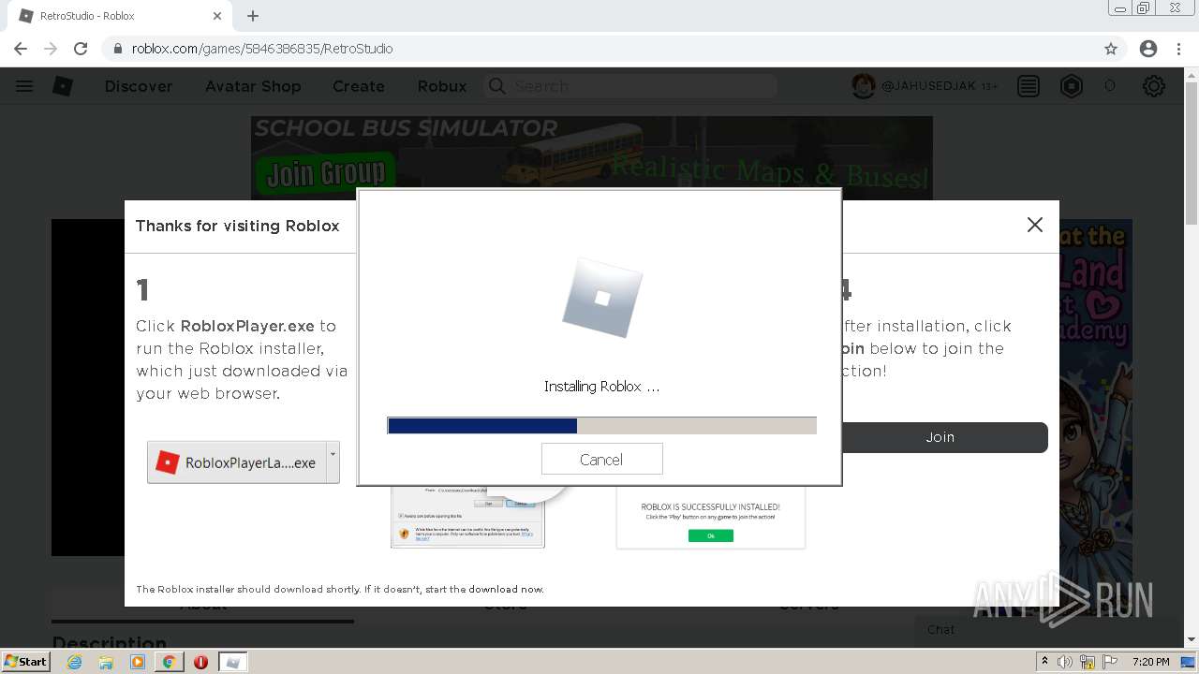This screenshot has height=674, width=1199.
Task: Open the Join Group bus simulator ad
Action: (591, 157)
